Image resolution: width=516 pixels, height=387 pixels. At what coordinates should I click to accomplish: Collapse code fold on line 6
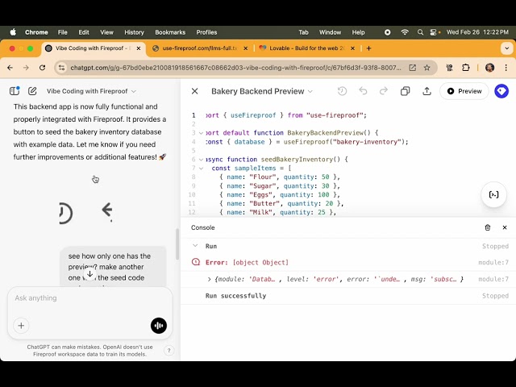click(201, 160)
